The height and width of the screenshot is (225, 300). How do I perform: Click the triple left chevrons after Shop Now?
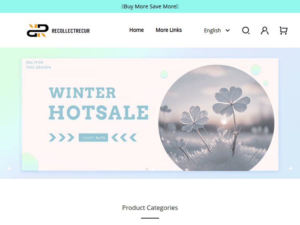[124, 137]
